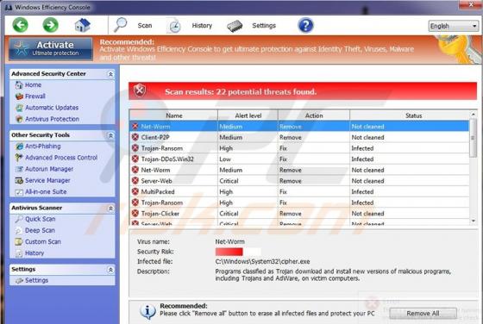Collapse the Advanced Security Center panel
This screenshot has width=483, height=324.
tap(110, 74)
